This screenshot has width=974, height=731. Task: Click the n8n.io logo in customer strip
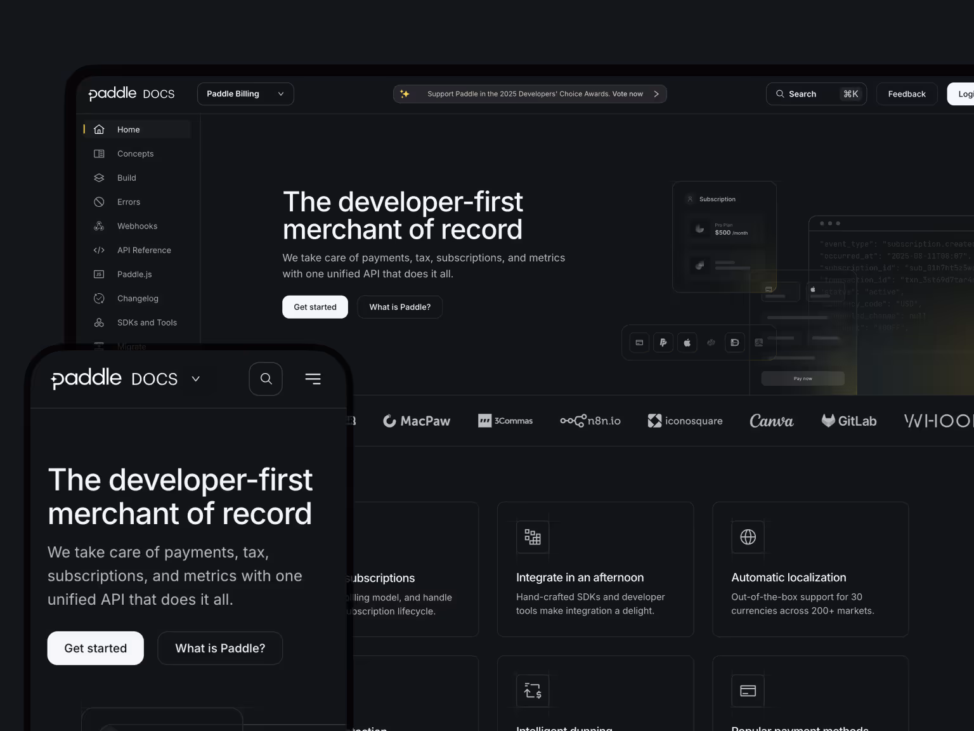click(x=590, y=421)
